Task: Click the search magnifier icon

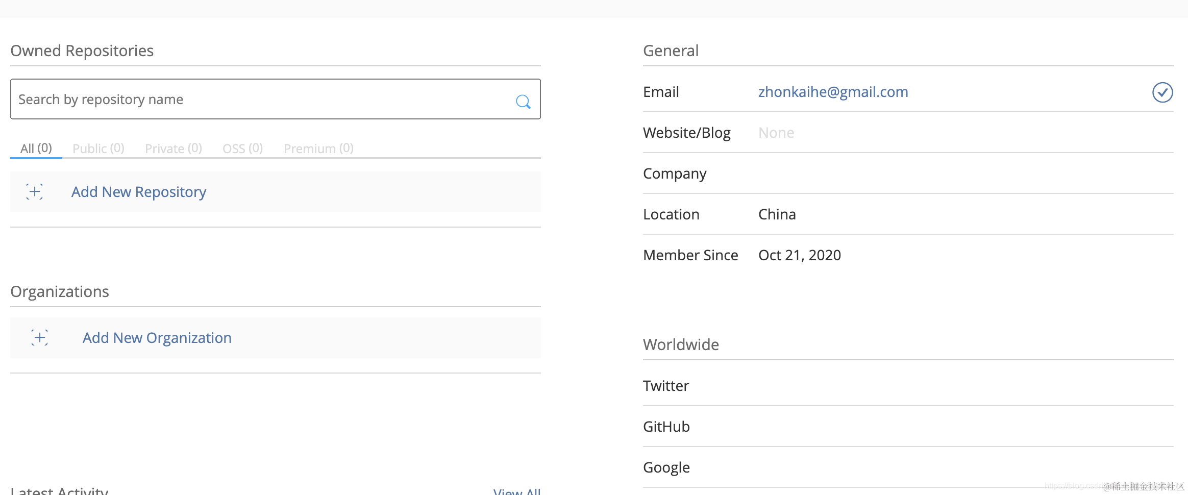Action: [523, 101]
